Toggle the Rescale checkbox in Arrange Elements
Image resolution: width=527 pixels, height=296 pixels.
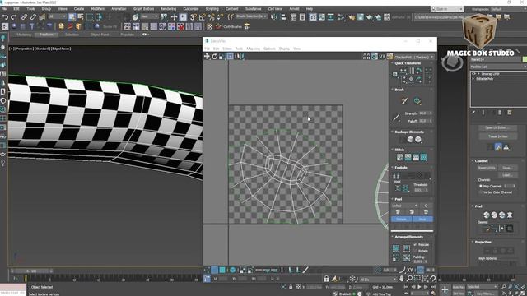[x=415, y=245]
